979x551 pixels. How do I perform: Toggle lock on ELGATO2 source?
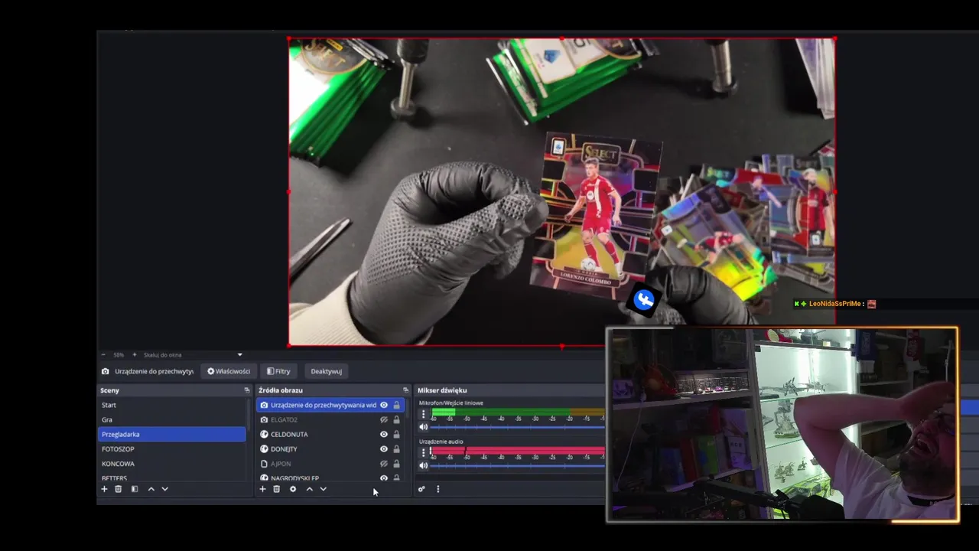(396, 419)
